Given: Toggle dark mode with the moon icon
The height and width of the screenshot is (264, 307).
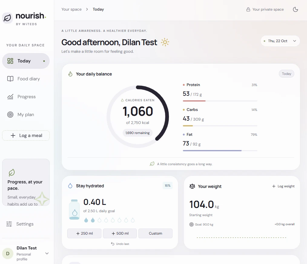Looking at the screenshot, I should tap(295, 9).
